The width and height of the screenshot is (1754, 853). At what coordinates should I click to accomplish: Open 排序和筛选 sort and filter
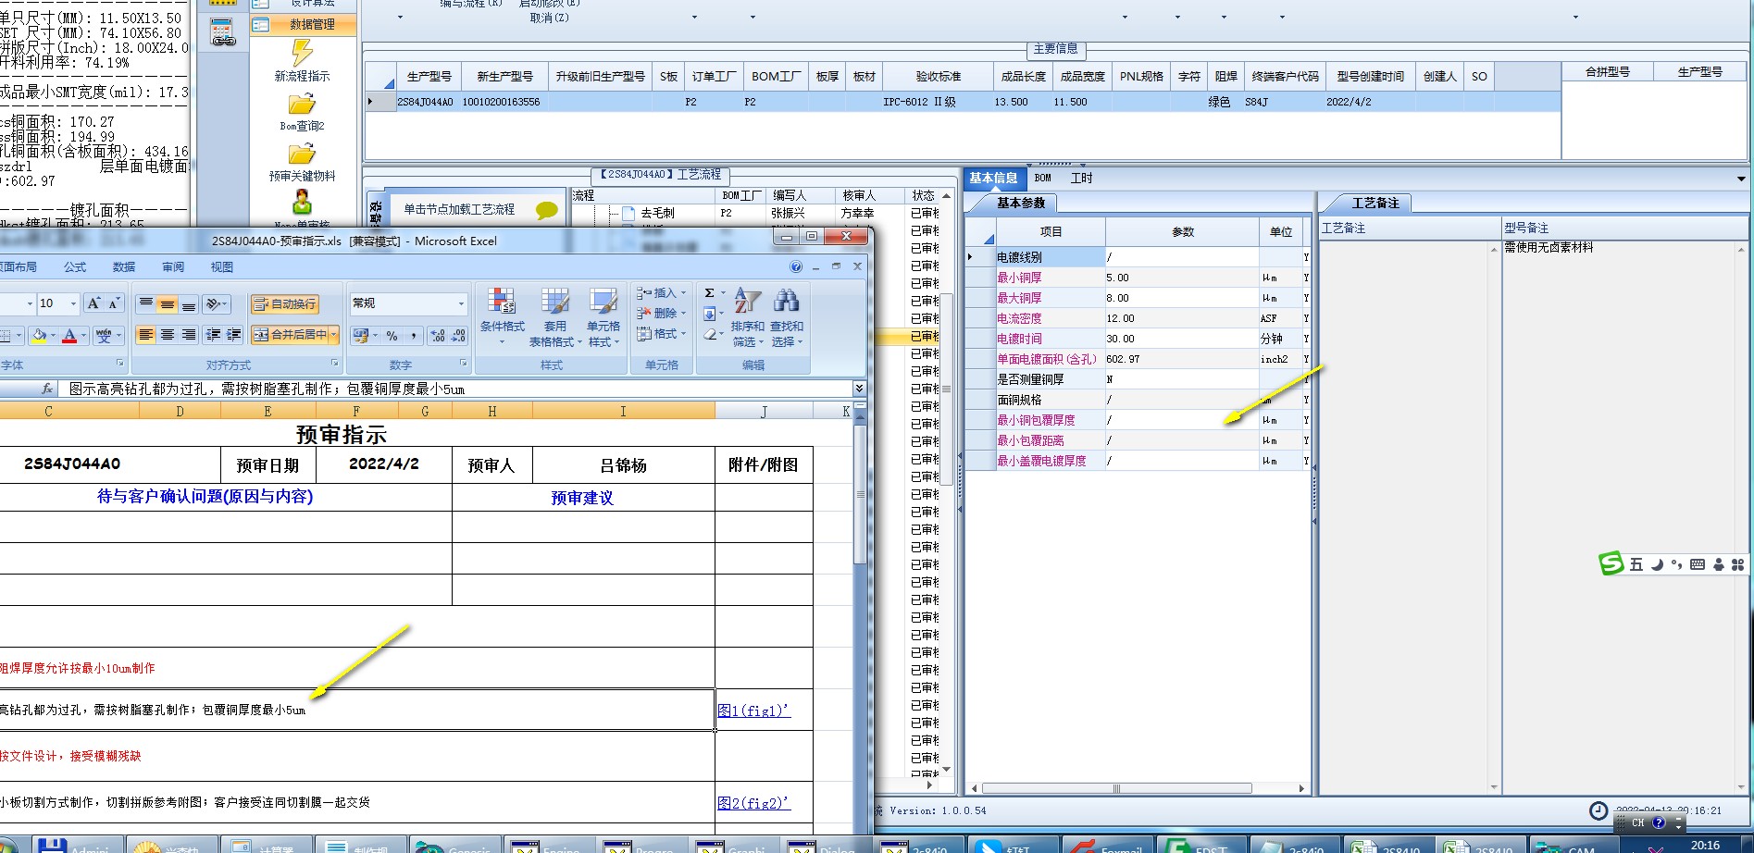click(x=747, y=316)
